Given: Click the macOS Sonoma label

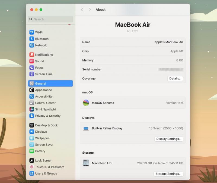Looking at the screenshot, I should pos(103,103).
